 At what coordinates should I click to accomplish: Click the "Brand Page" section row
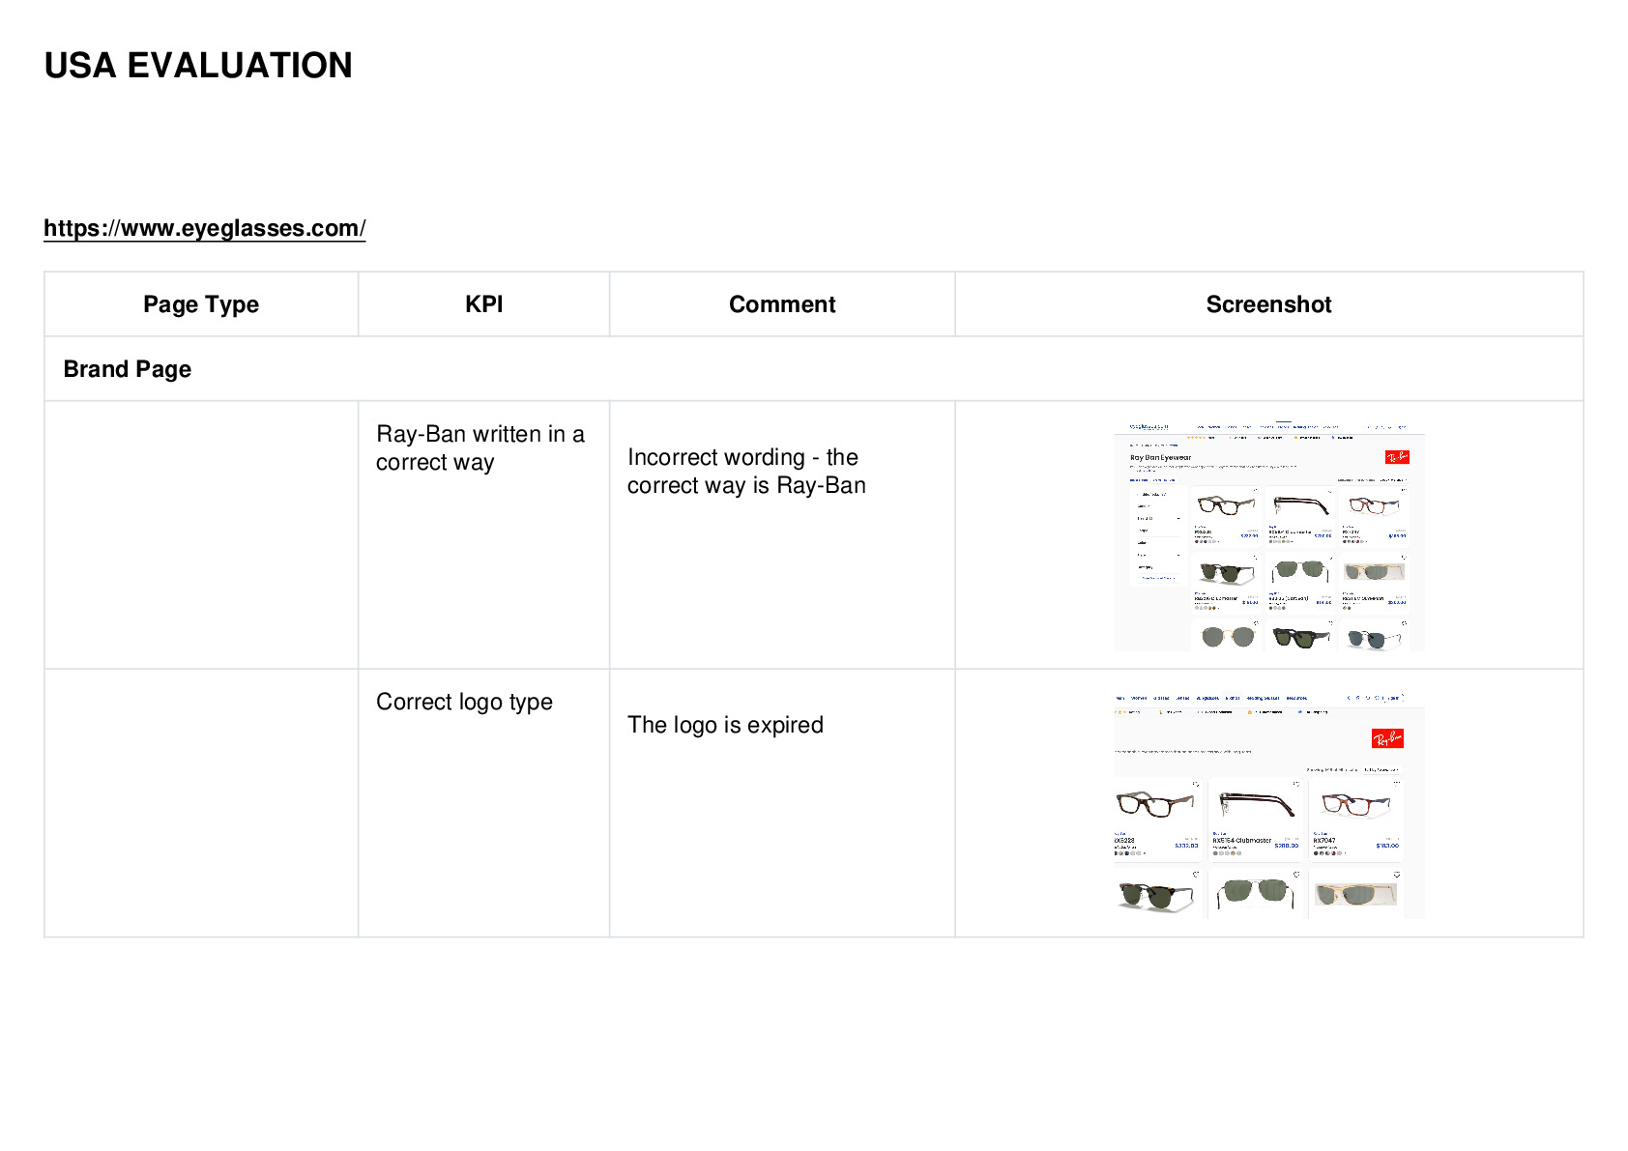coord(814,369)
